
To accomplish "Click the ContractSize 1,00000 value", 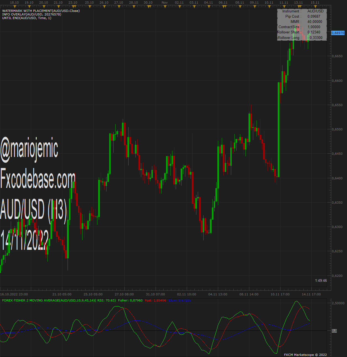I will (314, 27).
